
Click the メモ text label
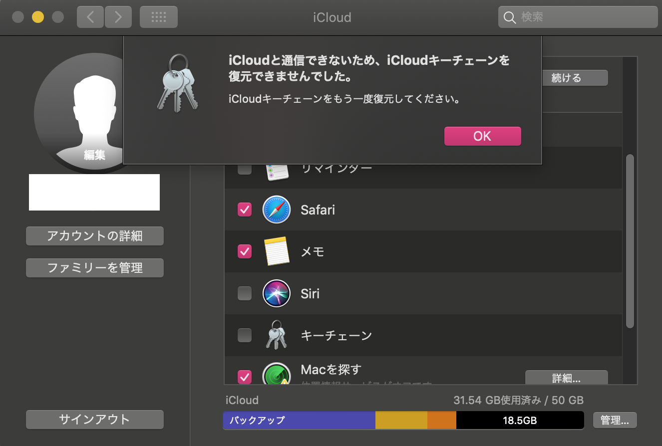pyautogui.click(x=313, y=252)
